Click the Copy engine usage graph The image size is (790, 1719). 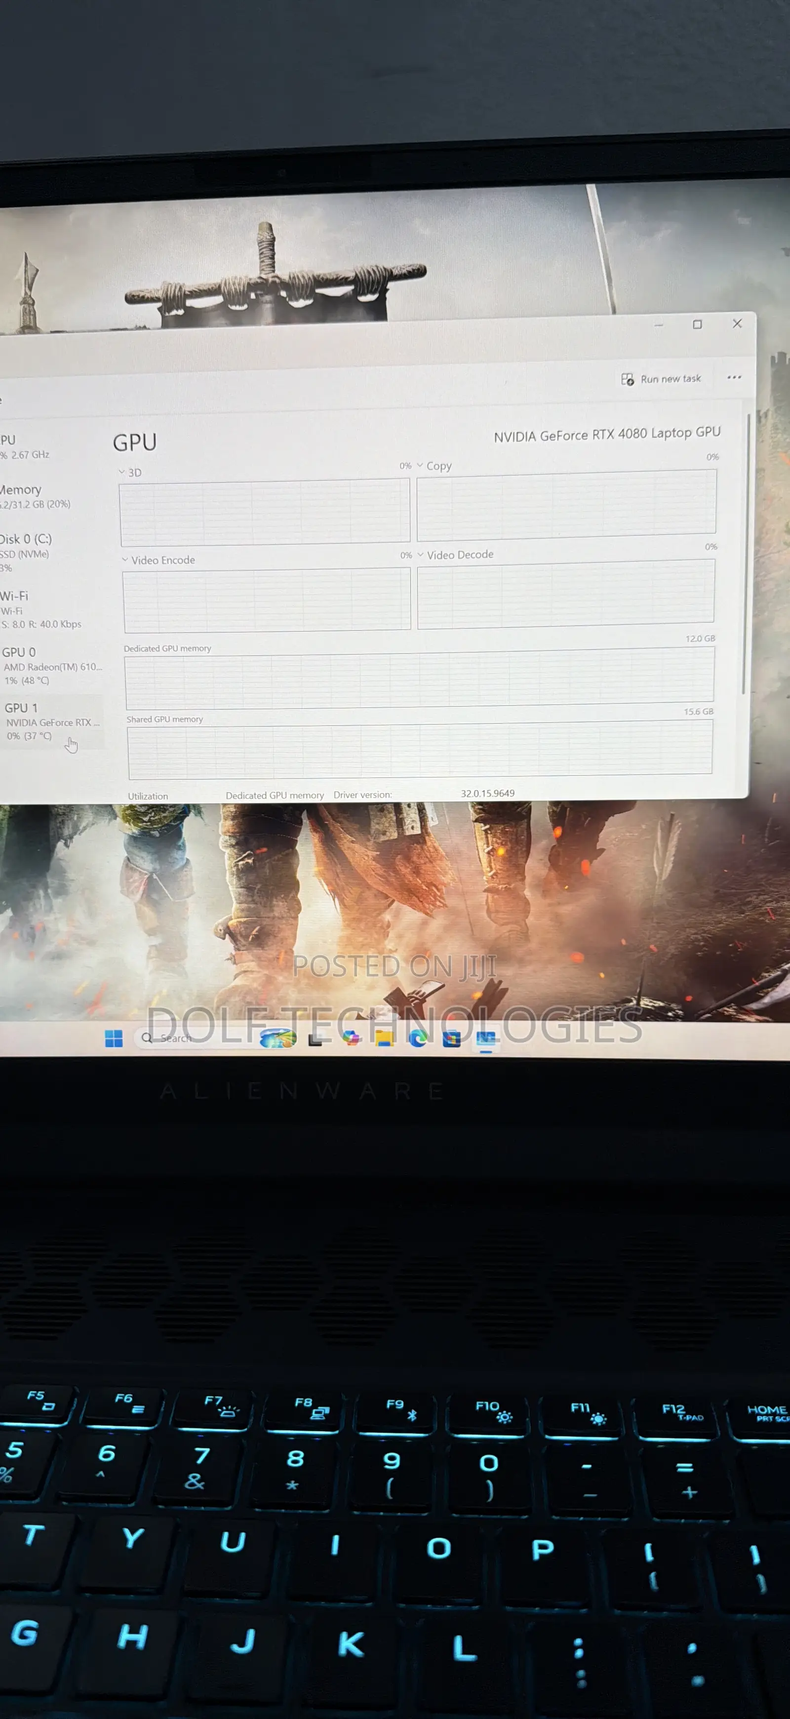[x=566, y=505]
